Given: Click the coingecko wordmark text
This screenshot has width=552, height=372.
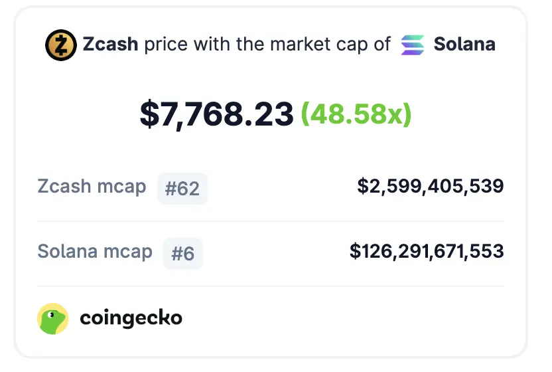Looking at the screenshot, I should click(131, 319).
